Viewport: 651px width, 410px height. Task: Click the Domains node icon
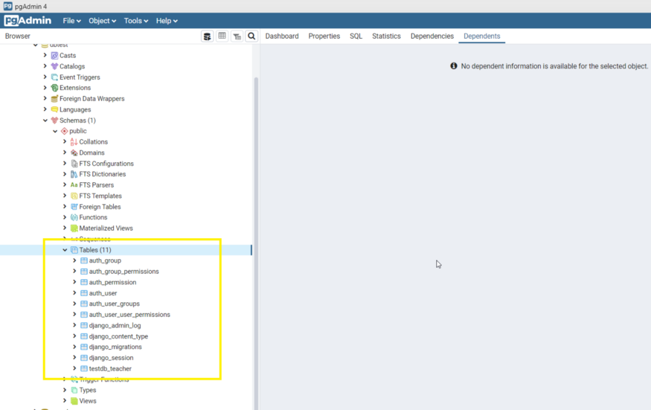pos(74,153)
